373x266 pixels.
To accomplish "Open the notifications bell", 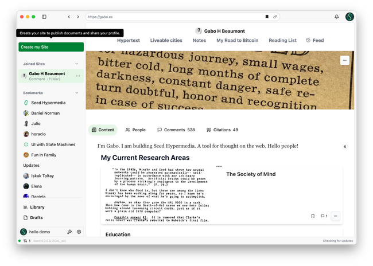I will [336, 17].
